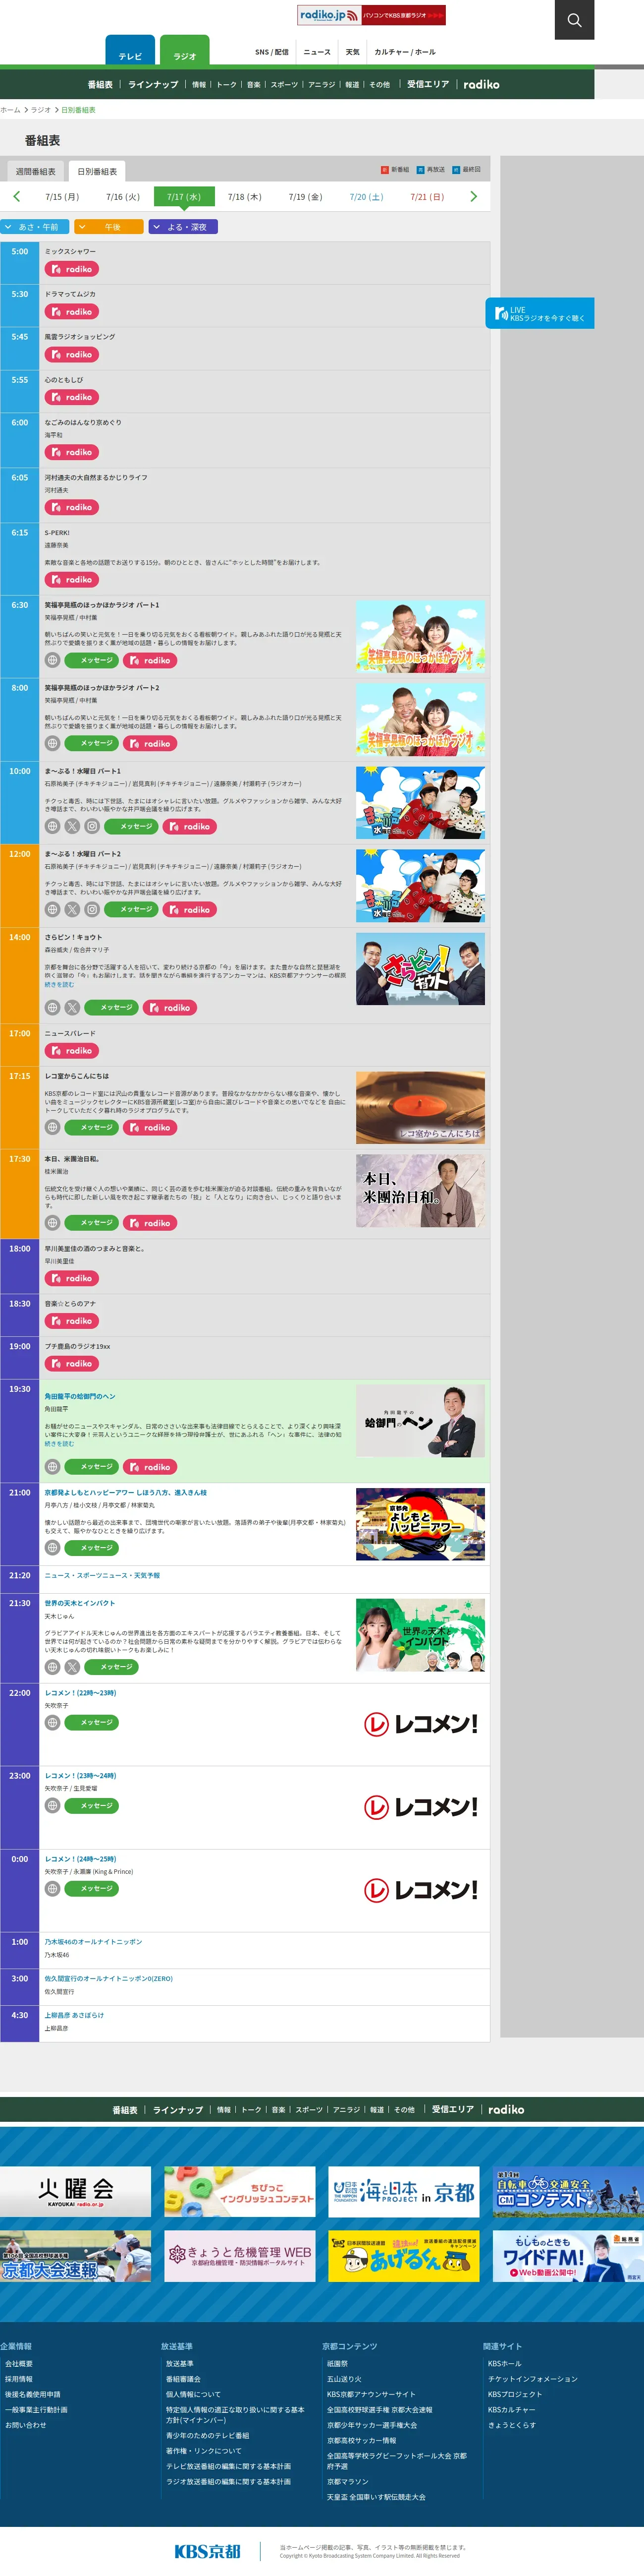Open 乃木坂46のオールナイトニッポン program link
The height and width of the screenshot is (2576, 644).
(x=93, y=1941)
